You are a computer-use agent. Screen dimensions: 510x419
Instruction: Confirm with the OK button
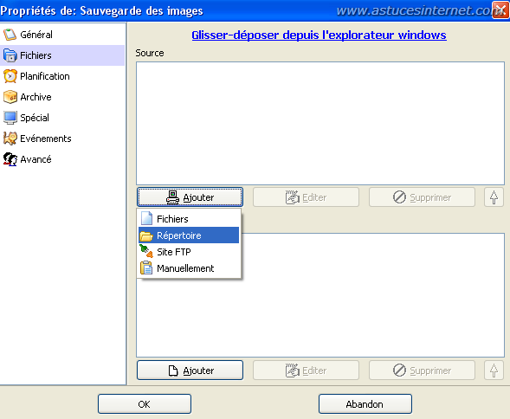coord(145,404)
